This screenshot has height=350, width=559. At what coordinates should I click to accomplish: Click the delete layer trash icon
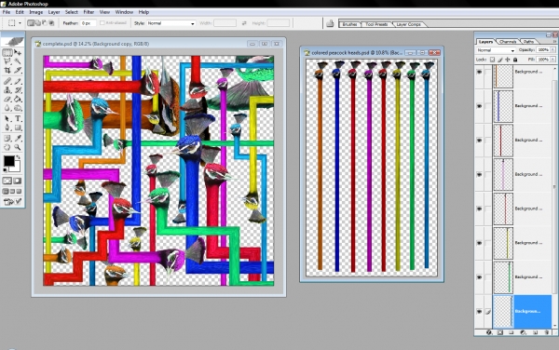click(x=547, y=332)
